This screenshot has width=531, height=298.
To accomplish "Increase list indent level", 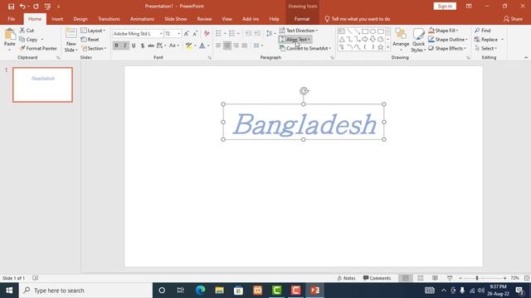I will (257, 33).
